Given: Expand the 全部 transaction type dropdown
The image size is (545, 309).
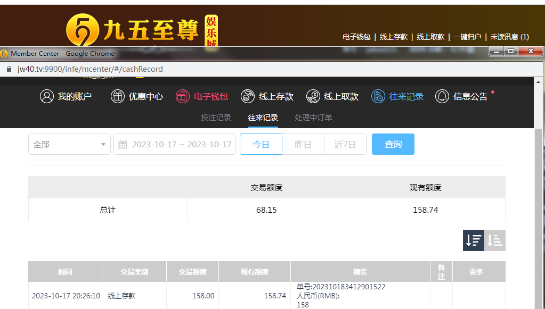Looking at the screenshot, I should (x=69, y=144).
